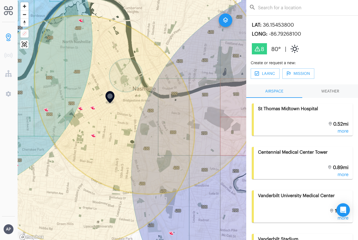Open the live broadcast signal section
Image resolution: width=358 pixels, height=240 pixels.
tap(8, 55)
